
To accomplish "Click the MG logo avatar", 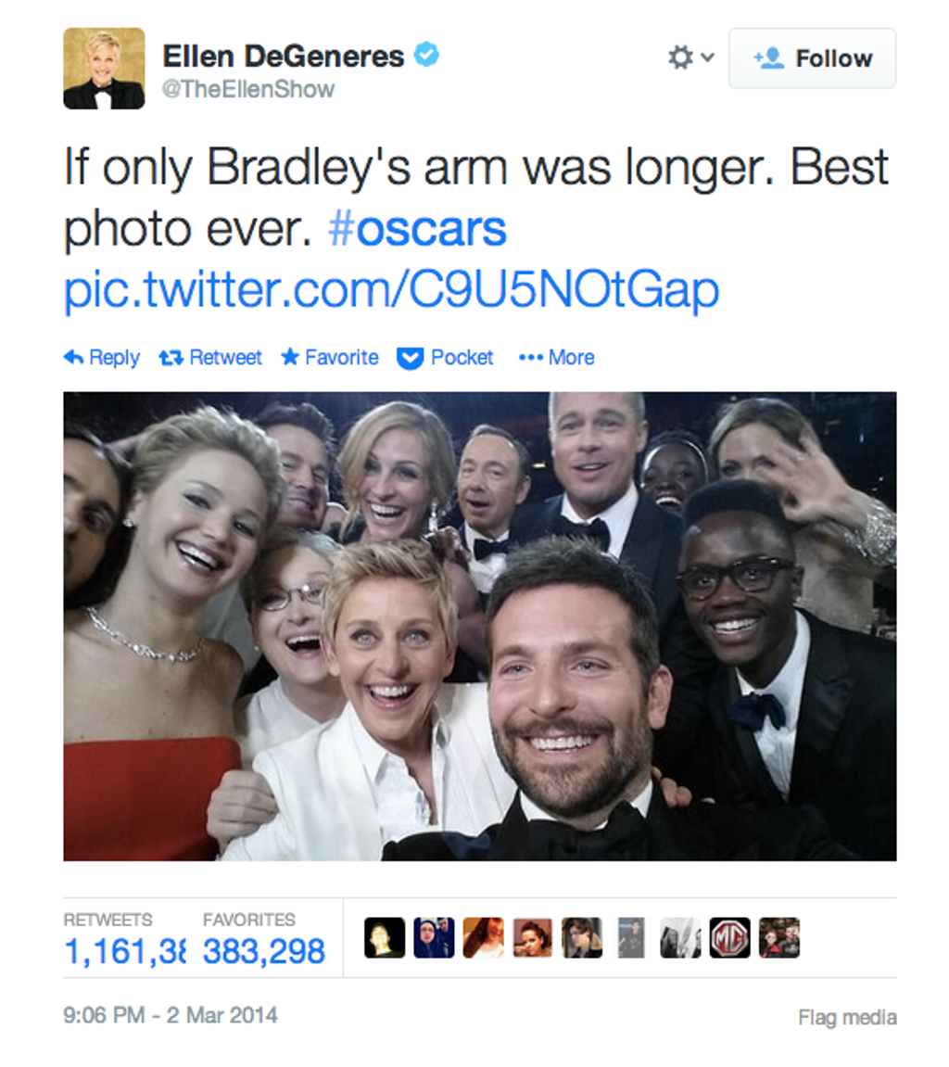I will [x=729, y=938].
